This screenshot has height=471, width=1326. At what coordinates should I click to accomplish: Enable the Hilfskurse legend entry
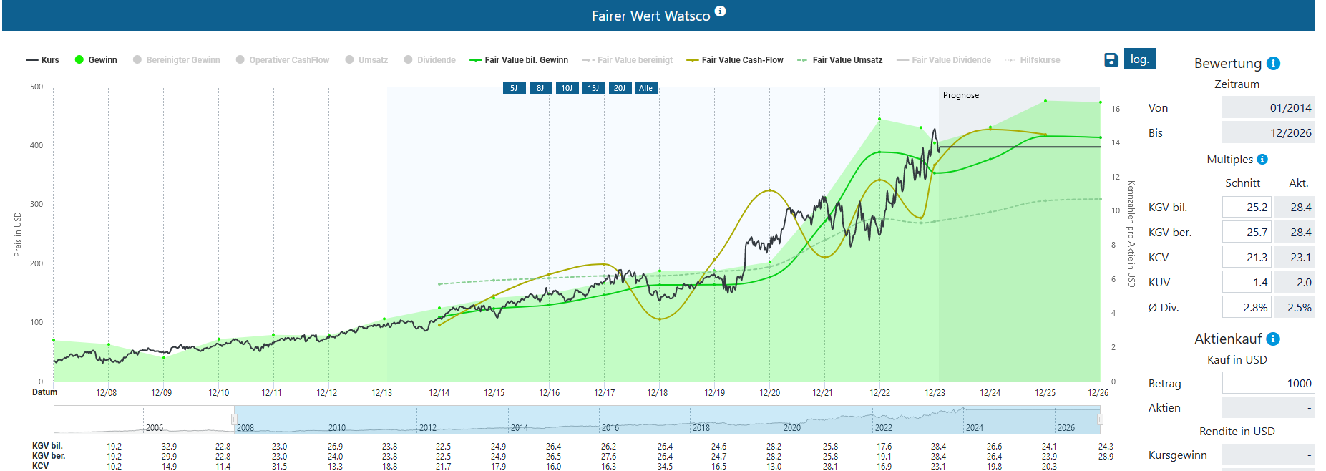click(x=1033, y=60)
